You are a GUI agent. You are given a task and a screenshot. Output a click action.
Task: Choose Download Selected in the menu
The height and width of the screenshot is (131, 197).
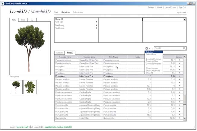[154, 59]
